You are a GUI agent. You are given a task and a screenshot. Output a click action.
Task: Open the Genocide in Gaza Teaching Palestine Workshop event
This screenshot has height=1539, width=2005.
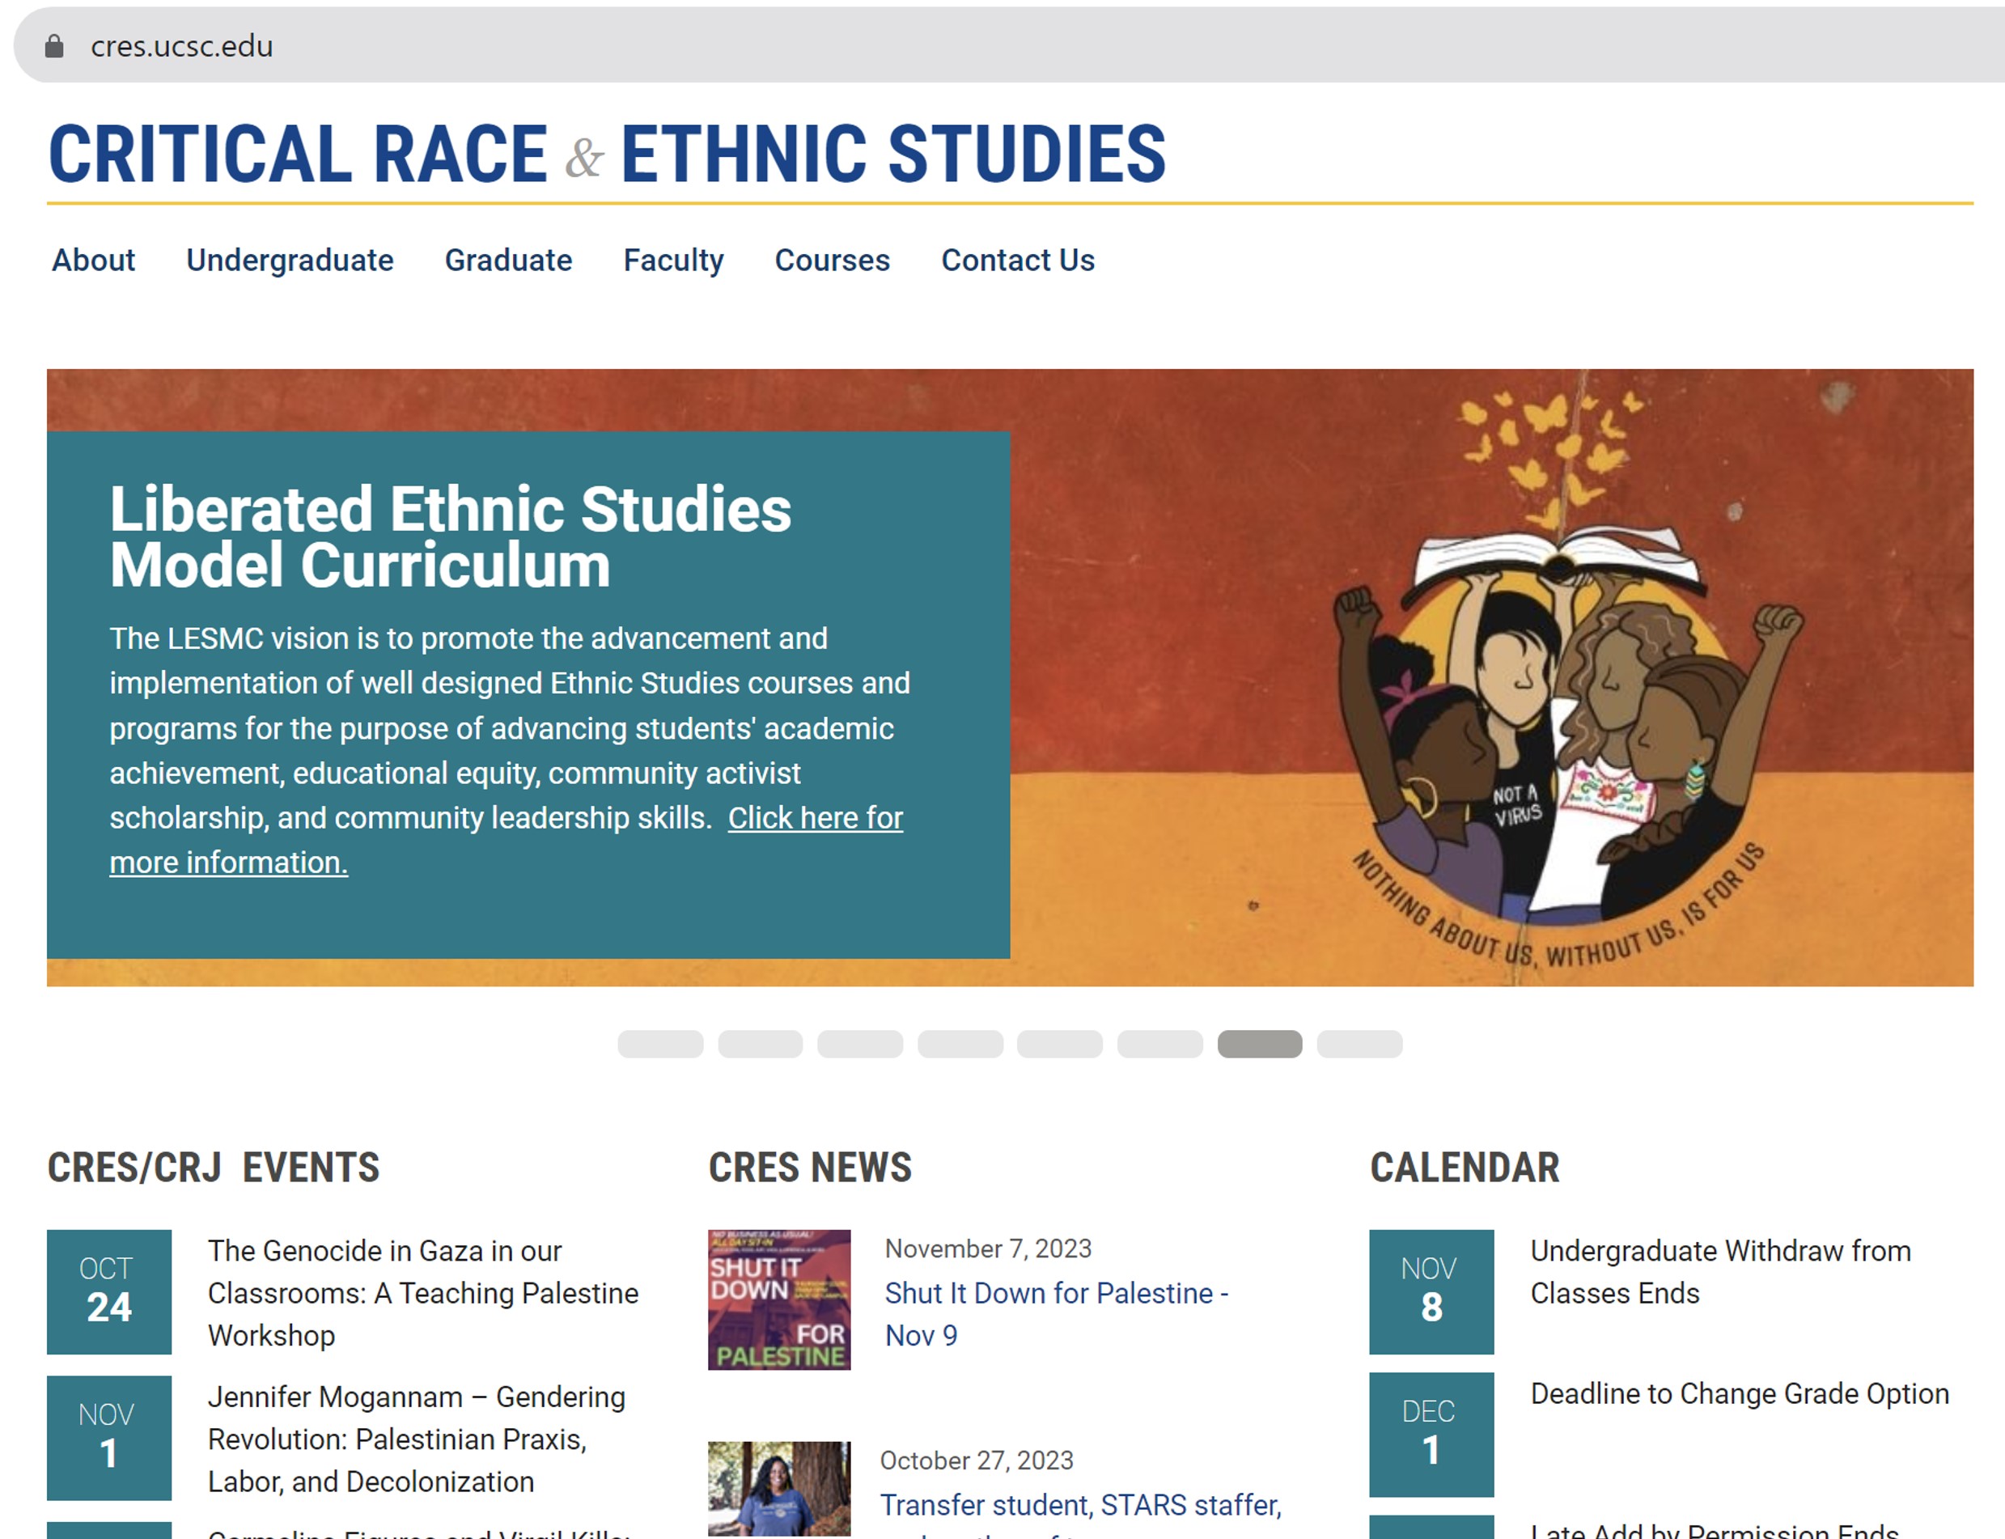point(423,1294)
